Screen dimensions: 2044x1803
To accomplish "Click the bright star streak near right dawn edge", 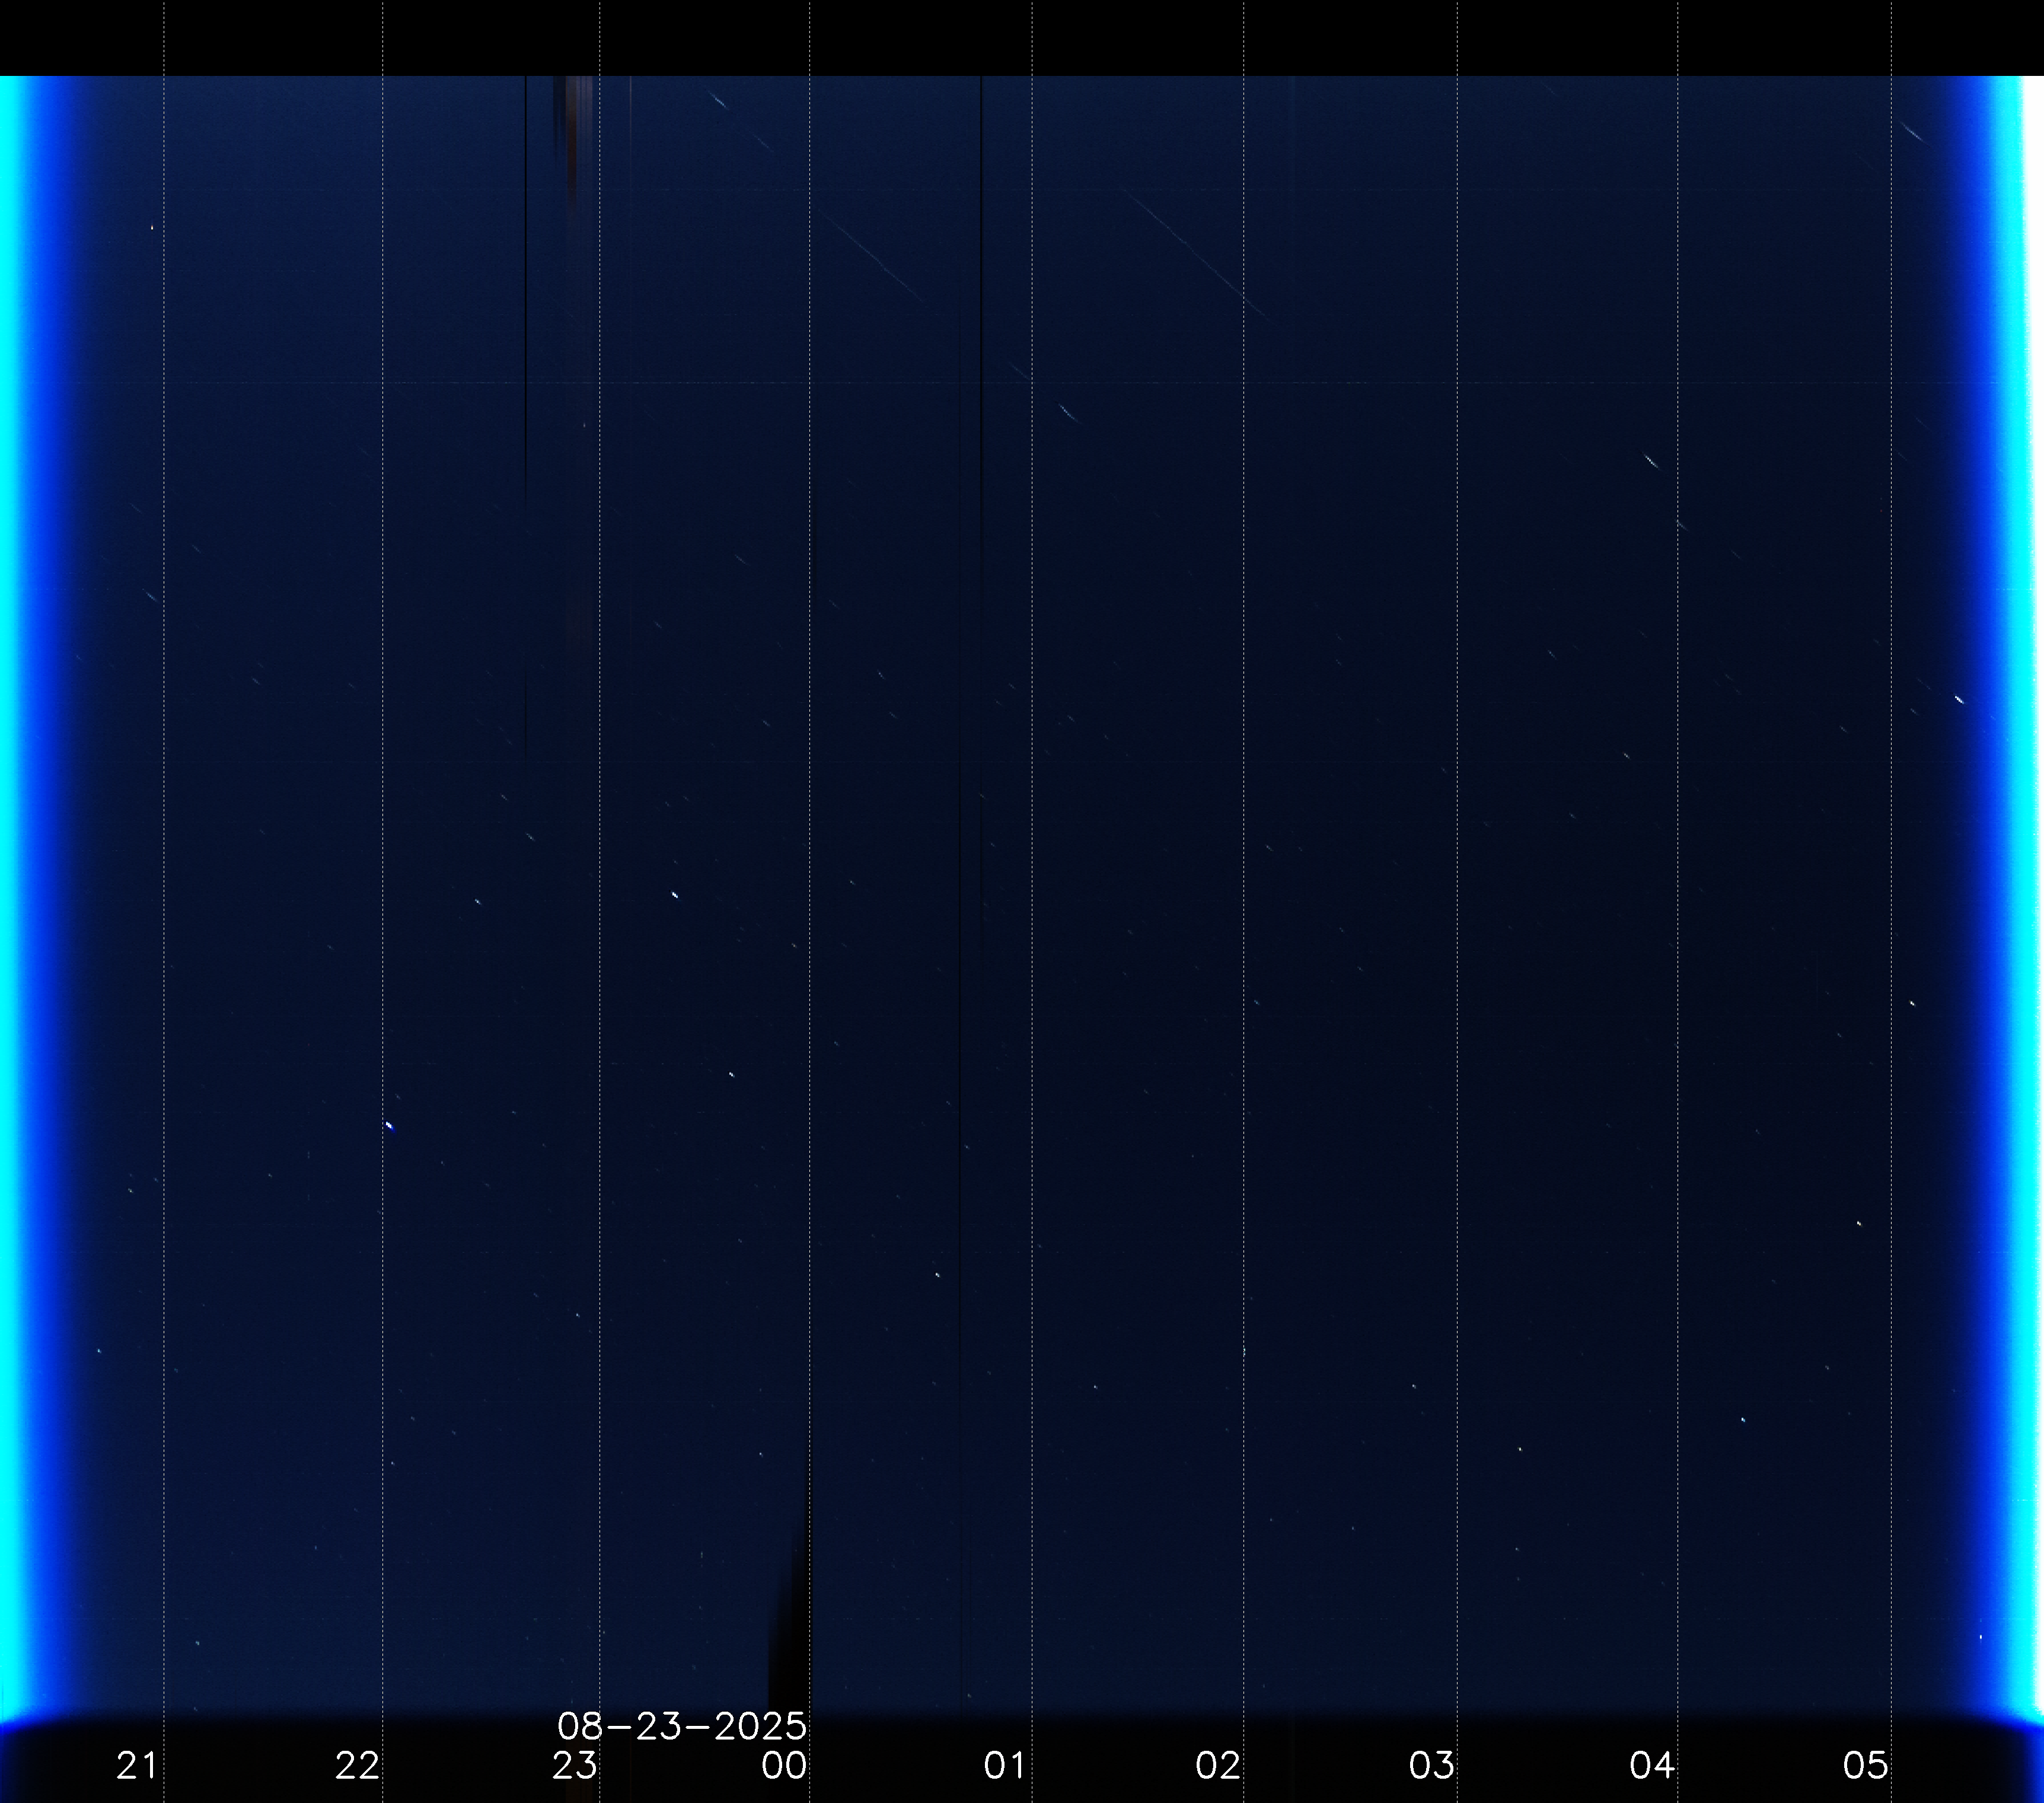I will pos(1958,699).
